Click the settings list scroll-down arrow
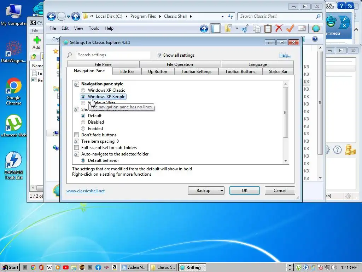This screenshot has width=362, height=272. click(x=286, y=161)
